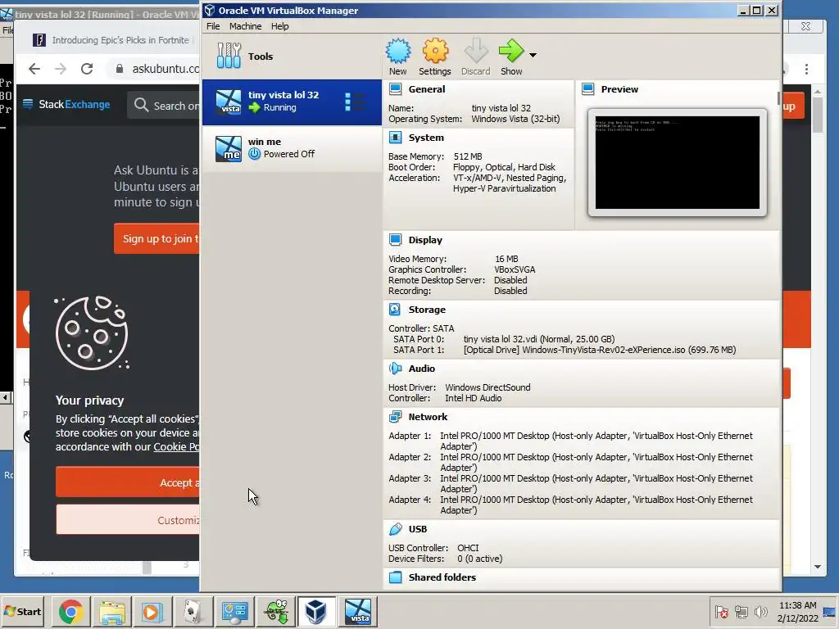This screenshot has width=839, height=629.
Task: Click the Cookie Policy link
Action: pyautogui.click(x=177, y=446)
